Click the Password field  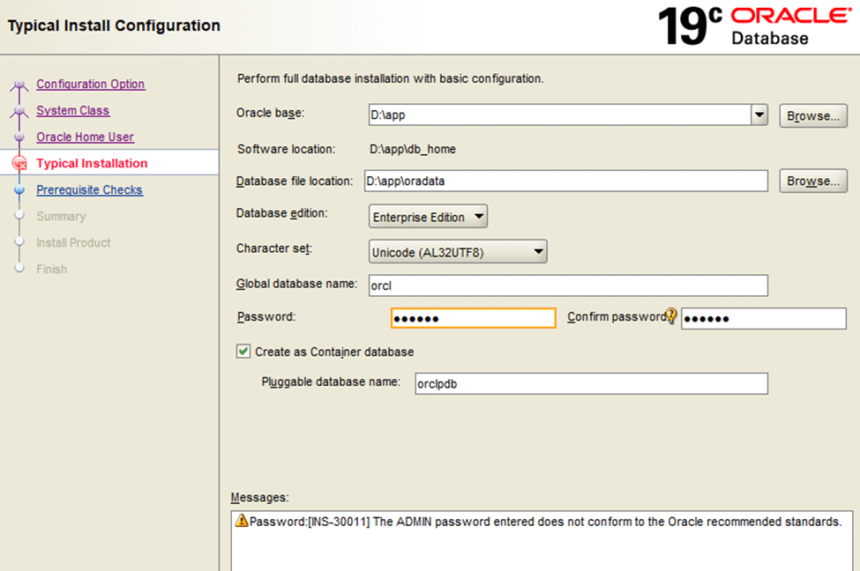tap(474, 318)
